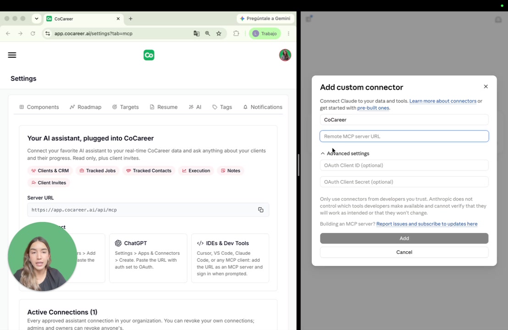The image size is (508, 330).
Task: Click the IDEs & Dev Tools card
Action: coord(230,258)
